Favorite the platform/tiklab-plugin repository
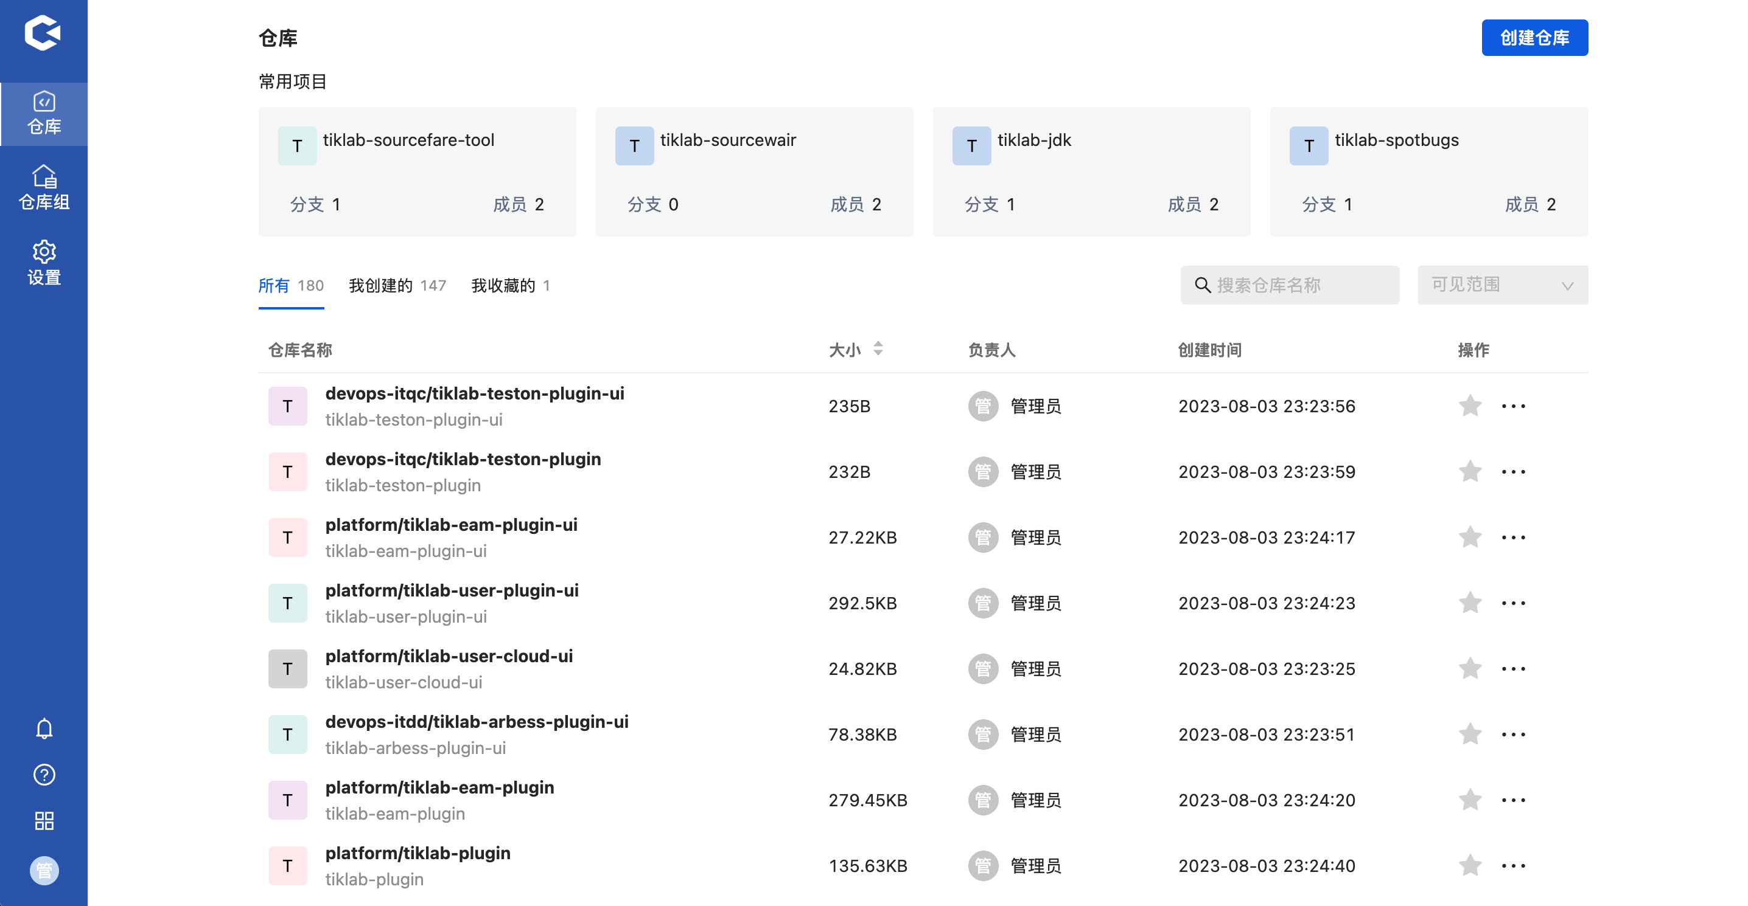Image resolution: width=1748 pixels, height=906 pixels. 1470,866
